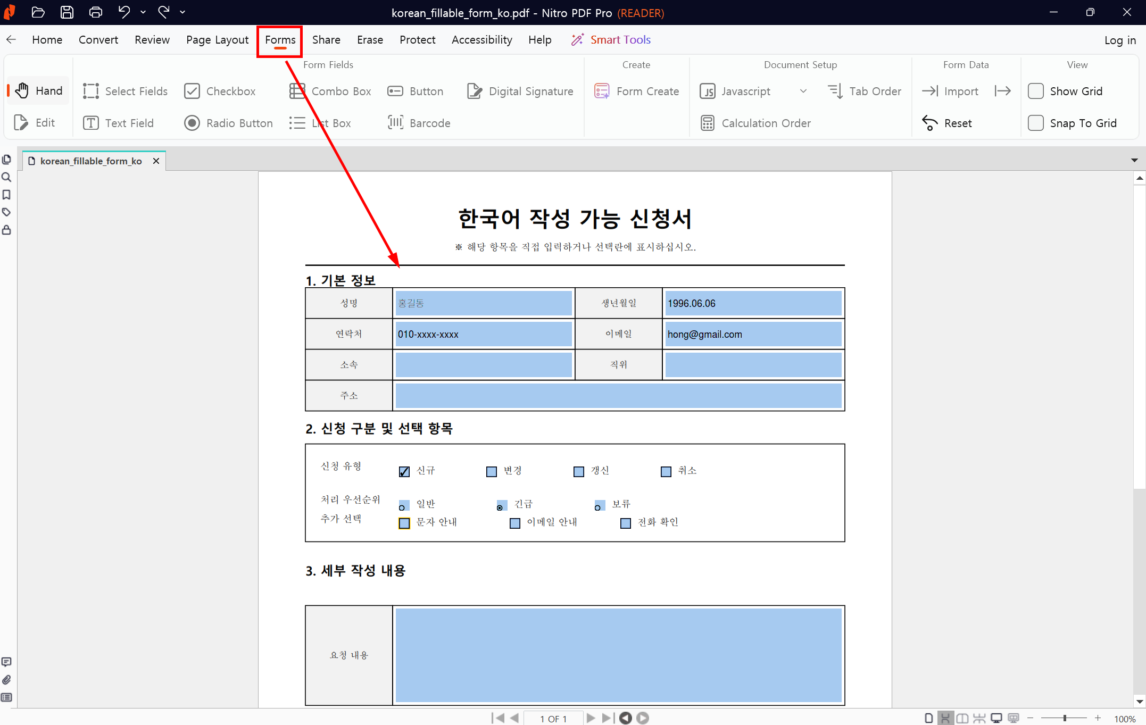Click the Open file folder icon
The height and width of the screenshot is (725, 1146).
38,12
